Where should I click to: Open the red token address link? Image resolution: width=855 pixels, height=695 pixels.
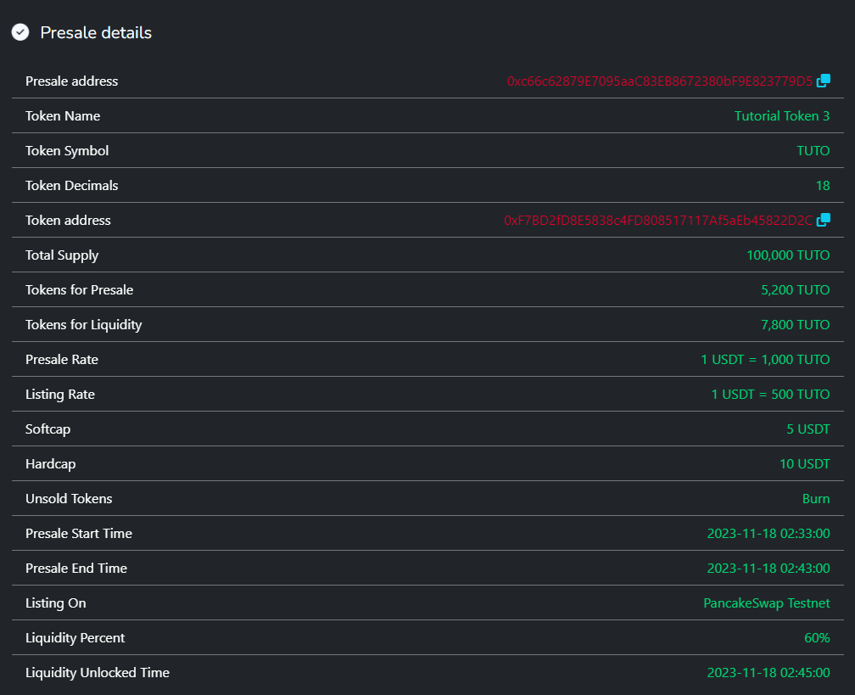point(658,221)
